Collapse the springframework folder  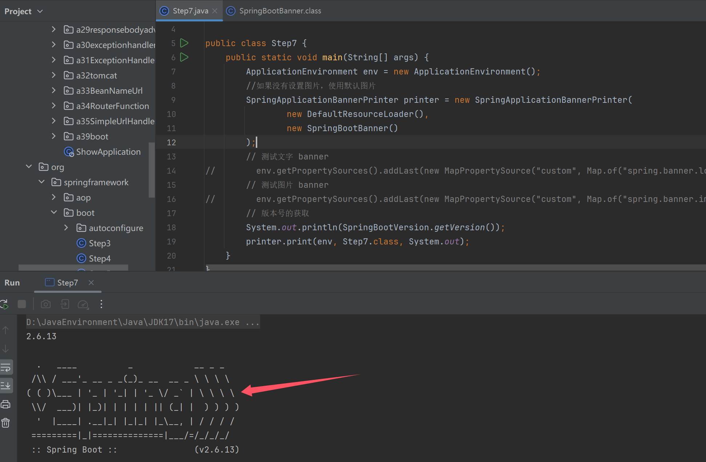tap(41, 182)
